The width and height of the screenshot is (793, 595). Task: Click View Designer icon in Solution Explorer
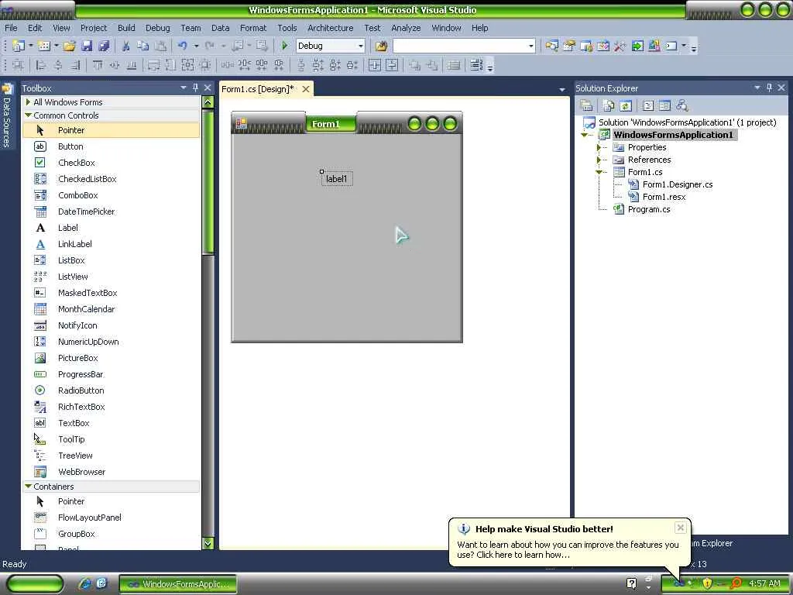click(664, 105)
